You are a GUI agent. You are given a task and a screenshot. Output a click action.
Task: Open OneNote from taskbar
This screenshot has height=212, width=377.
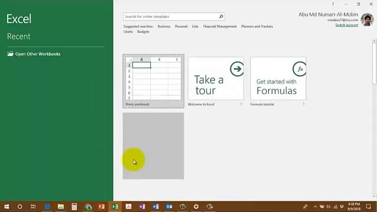coord(142,207)
